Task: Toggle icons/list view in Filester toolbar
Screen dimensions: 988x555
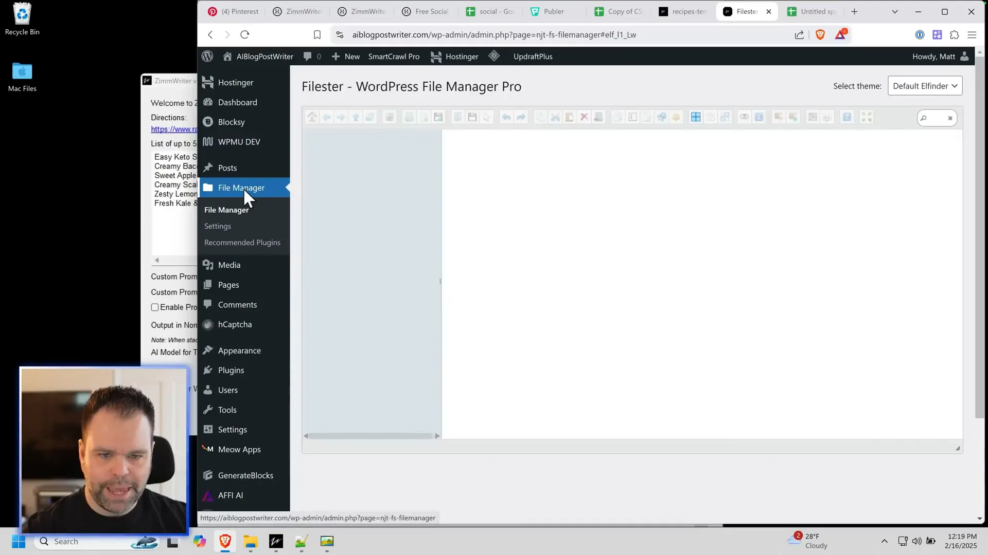Action: coord(813,117)
